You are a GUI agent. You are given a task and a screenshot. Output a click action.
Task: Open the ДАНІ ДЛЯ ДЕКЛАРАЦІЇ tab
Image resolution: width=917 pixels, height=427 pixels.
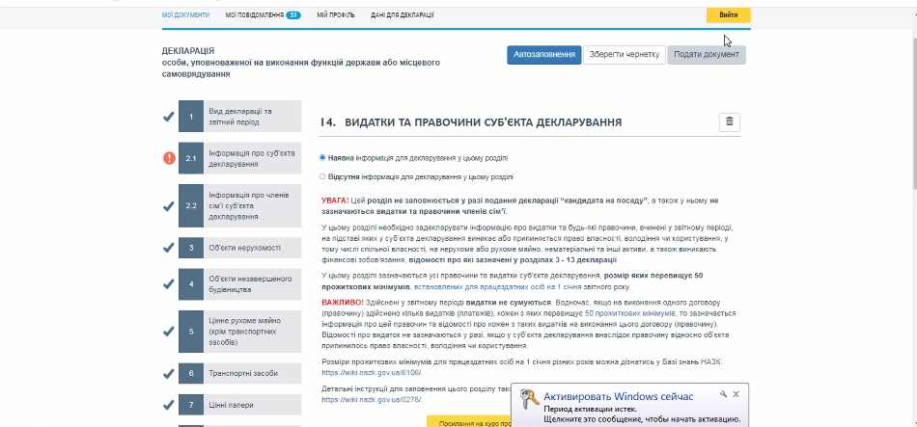point(402,15)
